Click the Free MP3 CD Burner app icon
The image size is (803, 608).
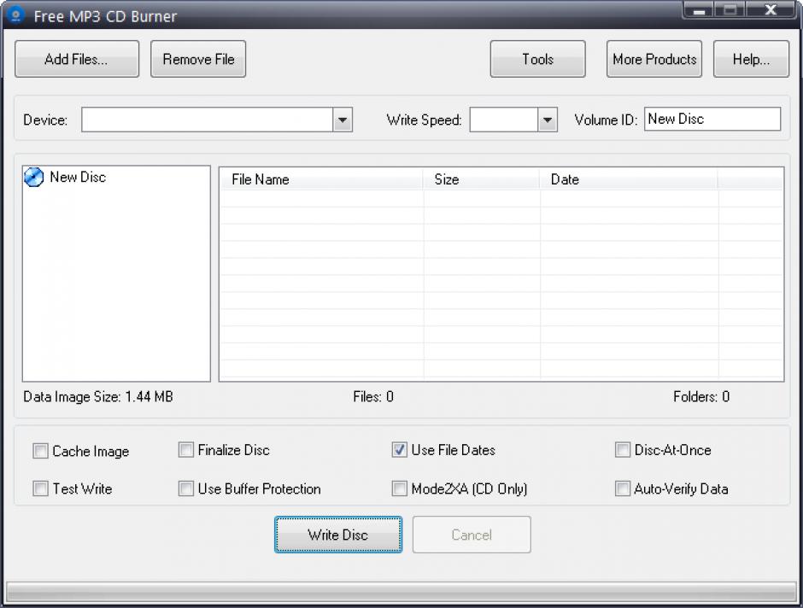pyautogui.click(x=15, y=15)
